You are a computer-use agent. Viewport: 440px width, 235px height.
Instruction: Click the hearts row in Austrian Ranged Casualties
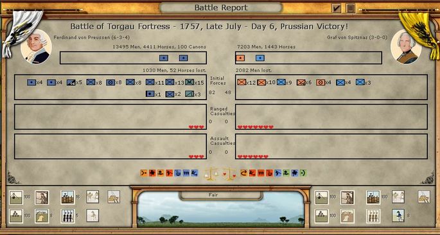tap(256, 127)
